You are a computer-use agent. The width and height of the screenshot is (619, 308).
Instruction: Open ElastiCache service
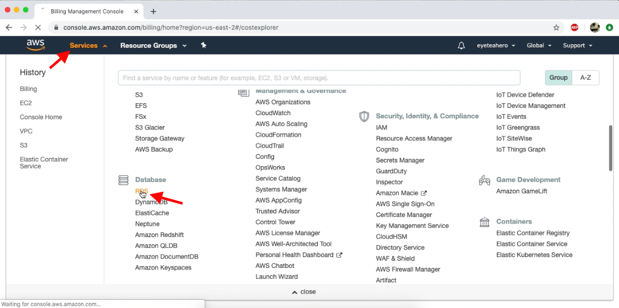coord(152,213)
